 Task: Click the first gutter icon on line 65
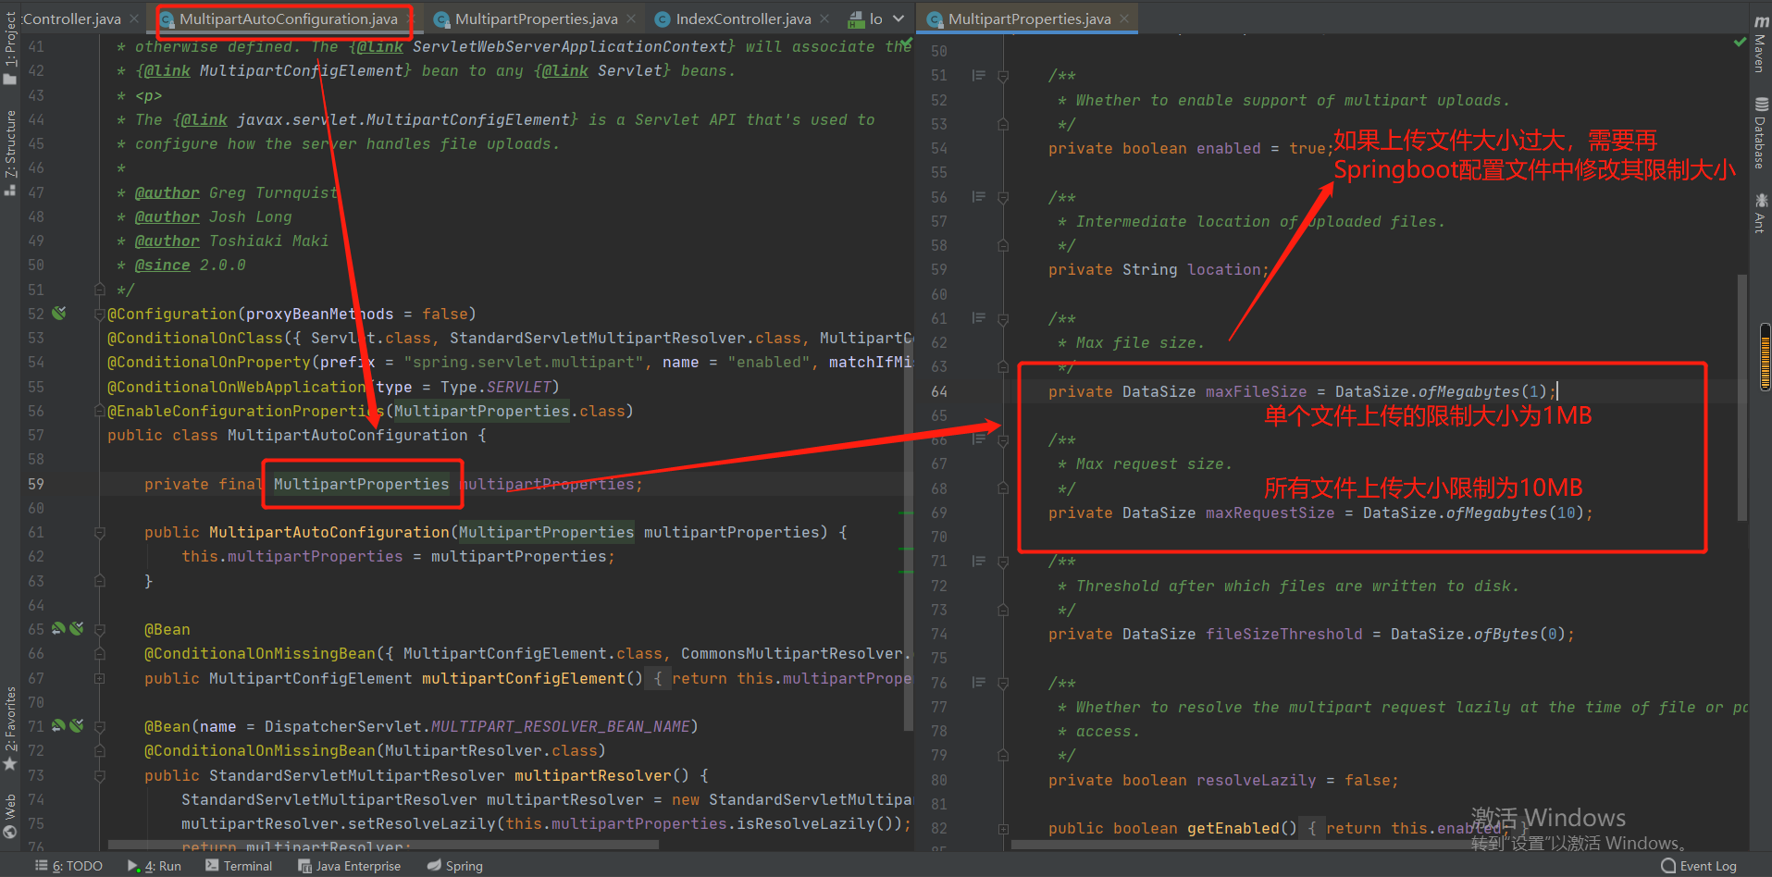pyautogui.click(x=58, y=629)
